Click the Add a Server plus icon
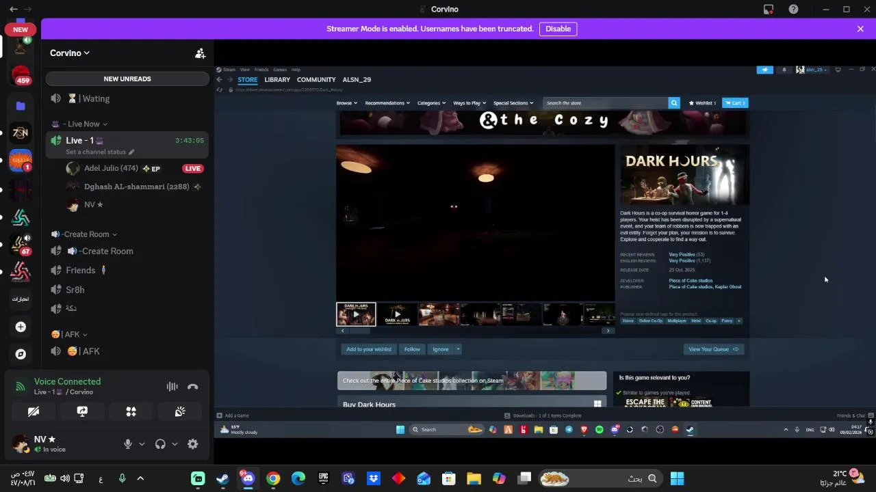The height and width of the screenshot is (492, 876). tap(21, 327)
